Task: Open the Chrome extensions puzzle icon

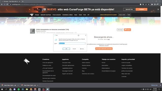Action: pyautogui.click(x=152, y=5)
